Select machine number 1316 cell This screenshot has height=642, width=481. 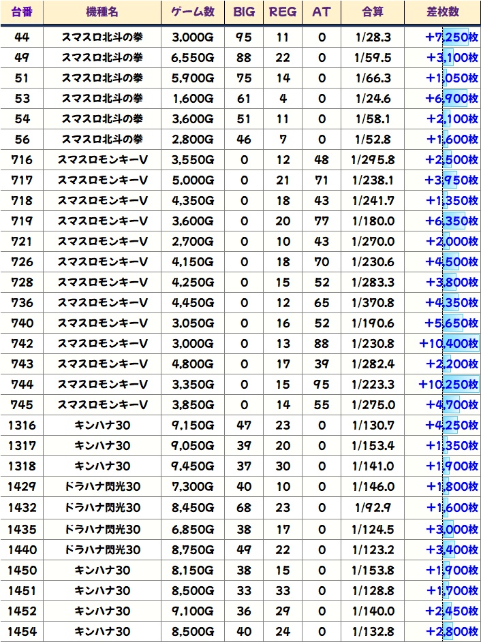(22, 426)
